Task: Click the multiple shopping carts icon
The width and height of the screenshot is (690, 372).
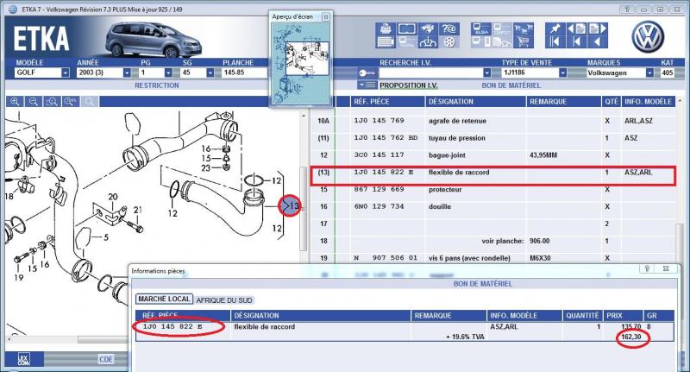Action: tap(524, 29)
